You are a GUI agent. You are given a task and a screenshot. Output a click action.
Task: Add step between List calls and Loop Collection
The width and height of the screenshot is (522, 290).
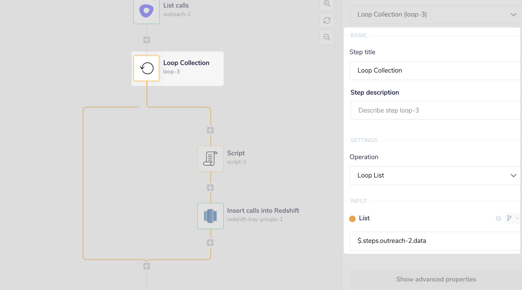click(x=146, y=40)
